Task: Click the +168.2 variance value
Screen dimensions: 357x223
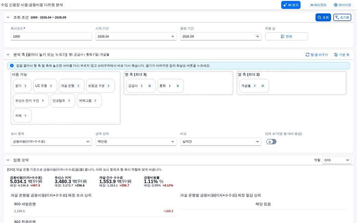Action: point(168,211)
